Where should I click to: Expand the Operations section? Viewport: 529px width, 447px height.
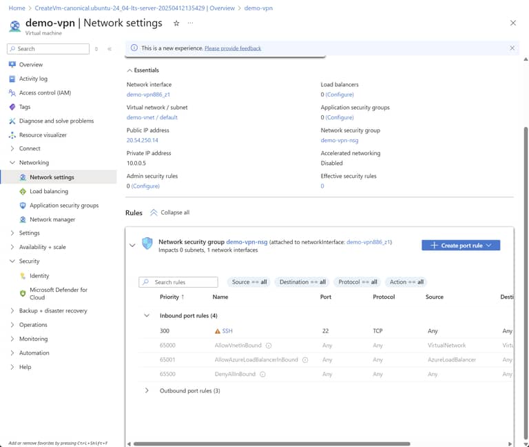pos(12,325)
